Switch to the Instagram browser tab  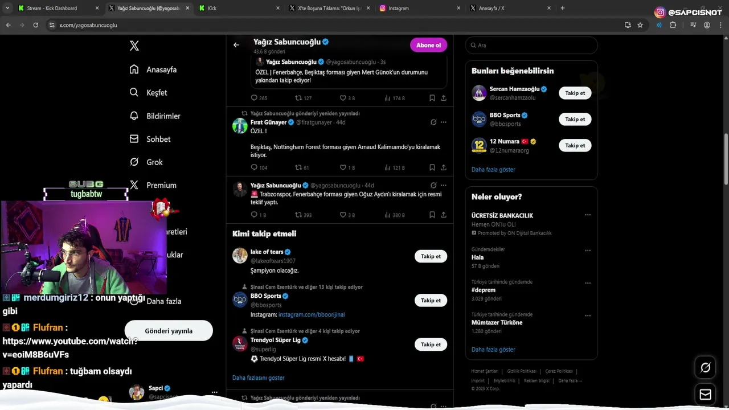420,8
